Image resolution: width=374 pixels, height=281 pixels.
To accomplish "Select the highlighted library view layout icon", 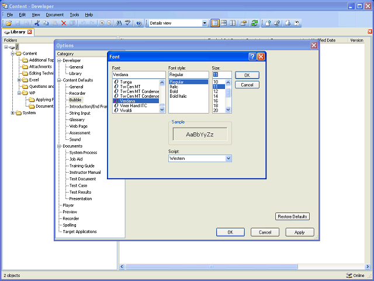I will click(x=215, y=23).
